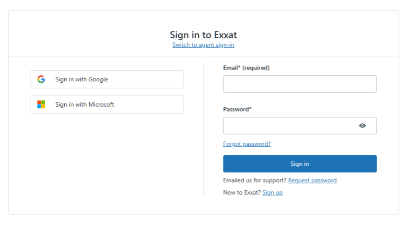Screen dimensions: 415x230
Task: Click the horizontal line below the heading
Action: tap(203, 56)
